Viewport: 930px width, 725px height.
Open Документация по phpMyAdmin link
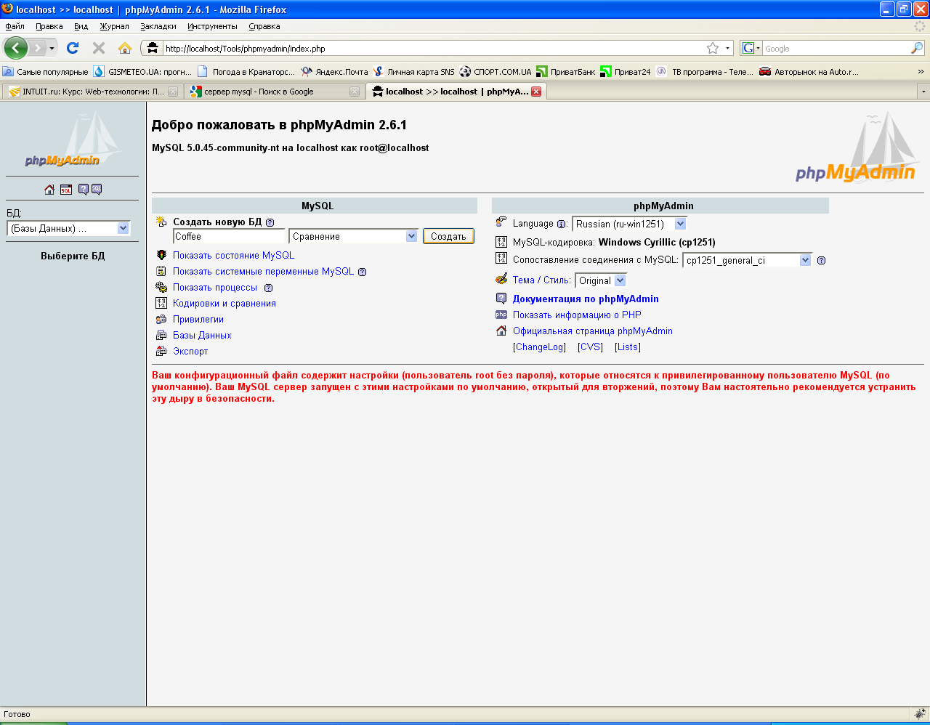click(586, 299)
